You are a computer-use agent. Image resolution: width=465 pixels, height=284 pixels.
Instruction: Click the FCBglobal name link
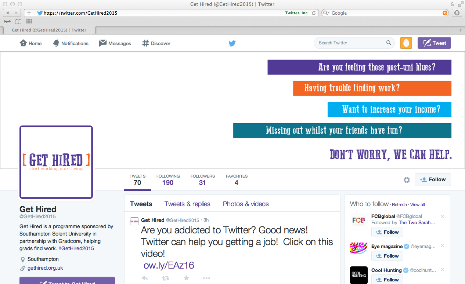(383, 216)
